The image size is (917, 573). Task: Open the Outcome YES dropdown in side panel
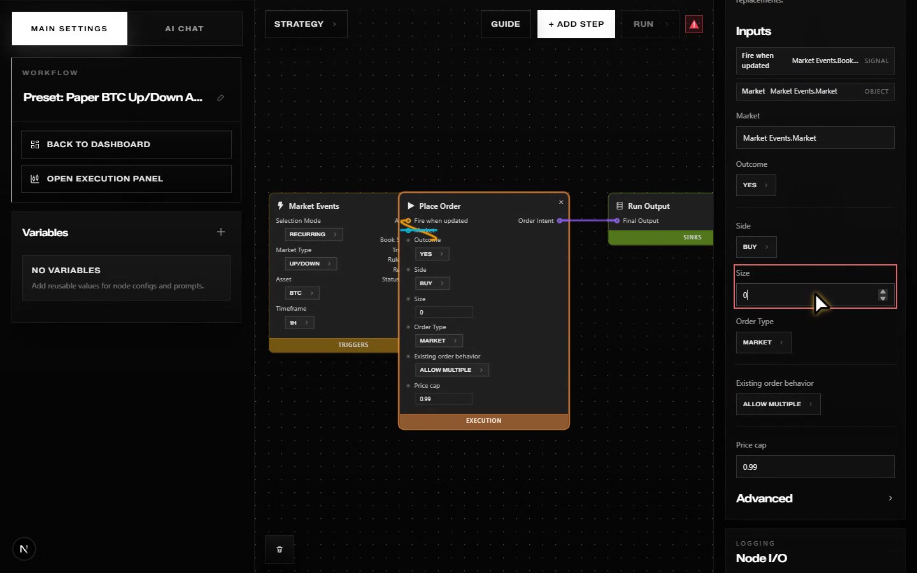pyautogui.click(x=756, y=185)
